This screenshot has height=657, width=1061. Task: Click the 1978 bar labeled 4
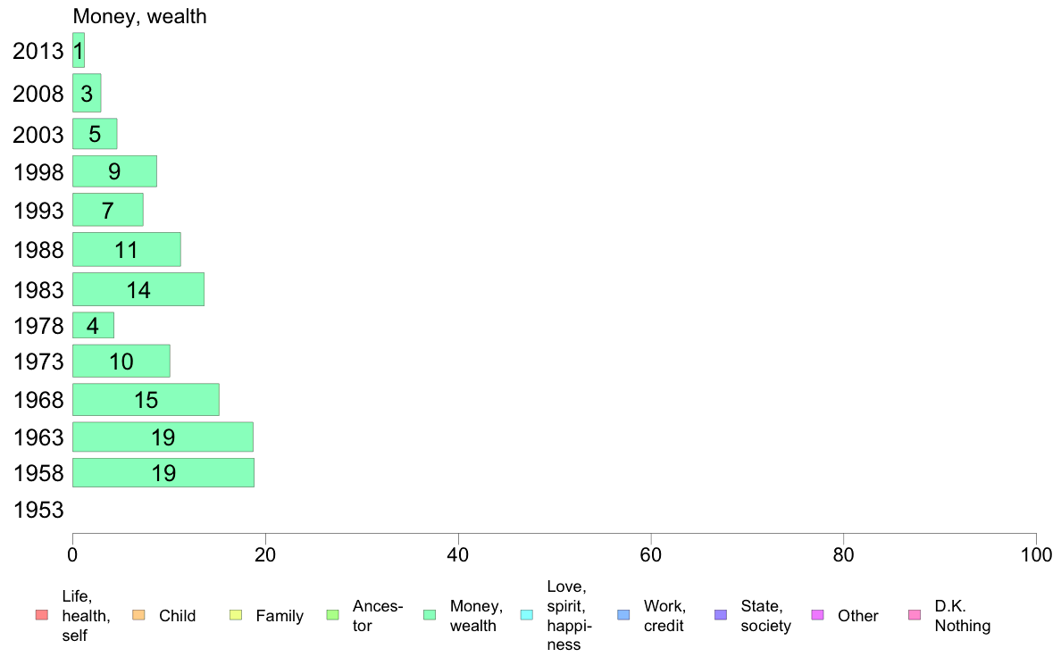click(x=94, y=325)
